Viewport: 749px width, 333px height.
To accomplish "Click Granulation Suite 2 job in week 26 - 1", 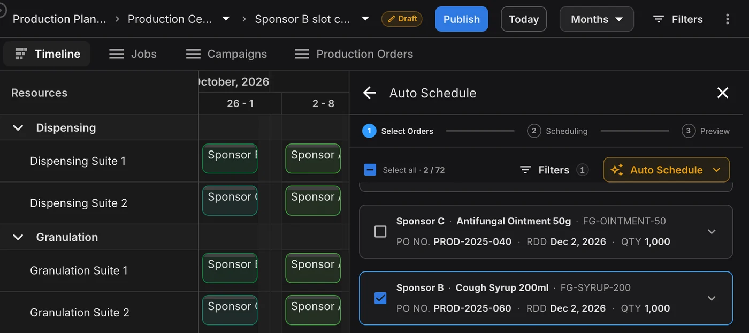I will coord(230,310).
